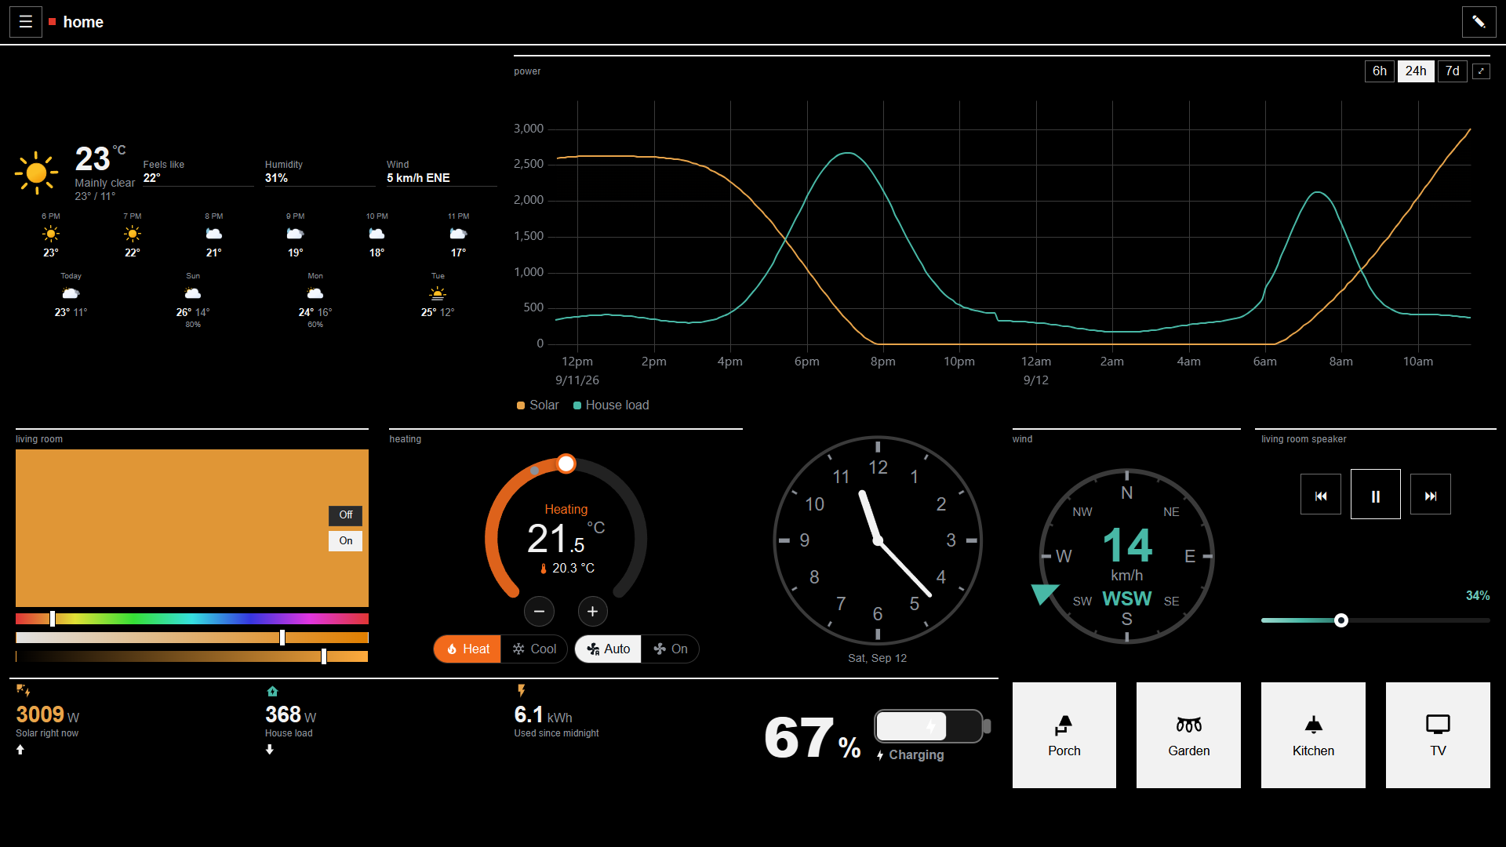Screen dimensions: 1506x847
Task: Click the 14 km/h wind speed value
Action: (1127, 545)
